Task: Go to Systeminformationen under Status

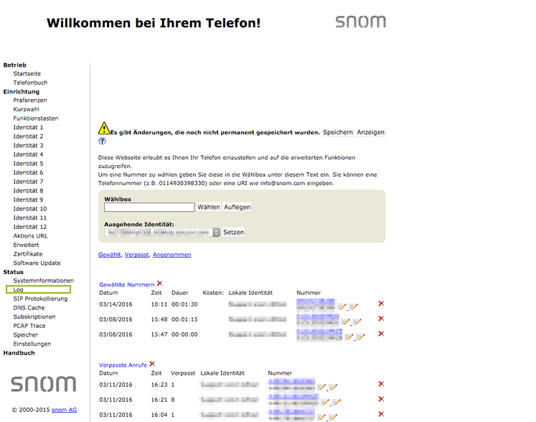Action: tap(43, 281)
